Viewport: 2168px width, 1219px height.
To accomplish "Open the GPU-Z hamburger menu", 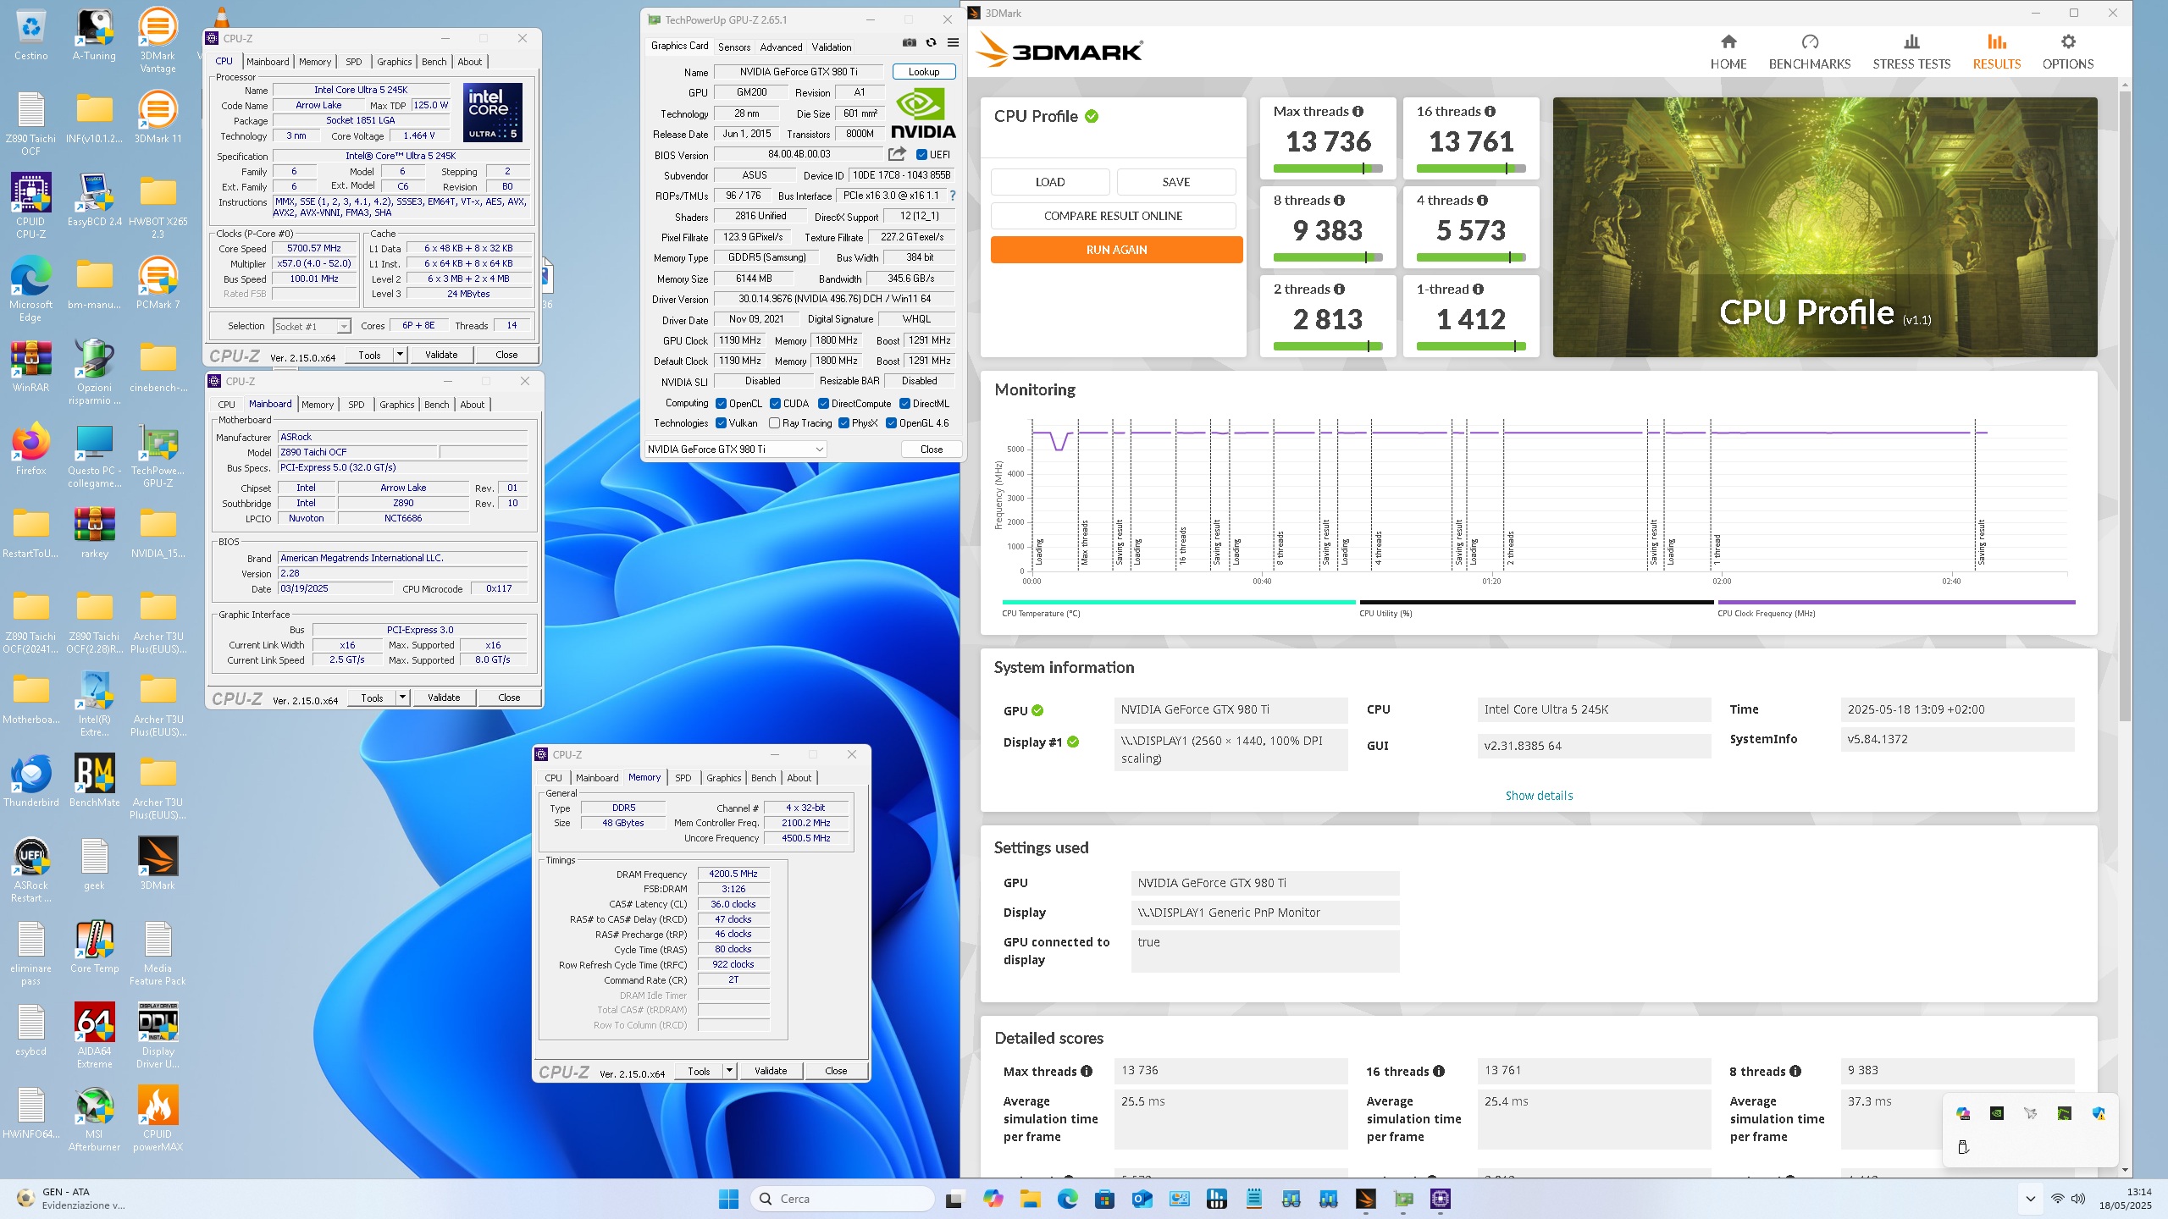I will (x=953, y=43).
